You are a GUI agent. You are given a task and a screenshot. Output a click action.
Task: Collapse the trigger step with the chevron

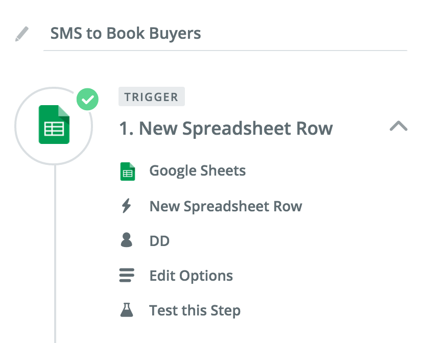[x=398, y=126]
